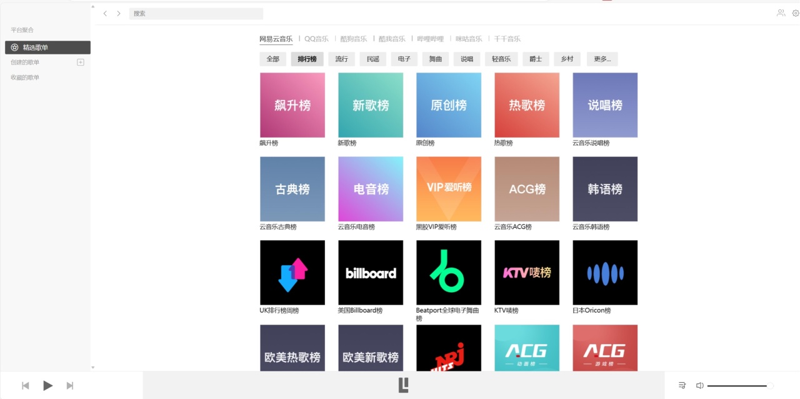Viewport: 800px width, 399px height.
Task: Open the ACG 游戏榜 cover
Action: pyautogui.click(x=605, y=348)
